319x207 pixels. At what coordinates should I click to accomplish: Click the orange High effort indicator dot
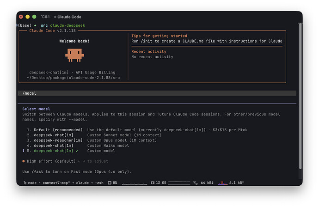tap(24, 161)
